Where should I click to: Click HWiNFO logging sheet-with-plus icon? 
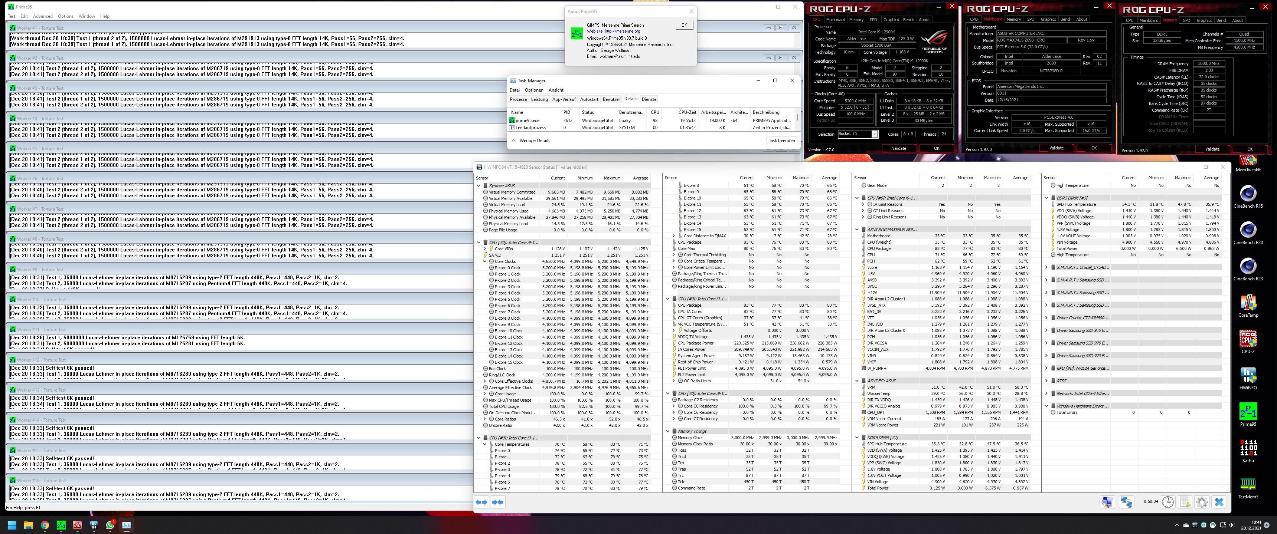click(x=1185, y=502)
